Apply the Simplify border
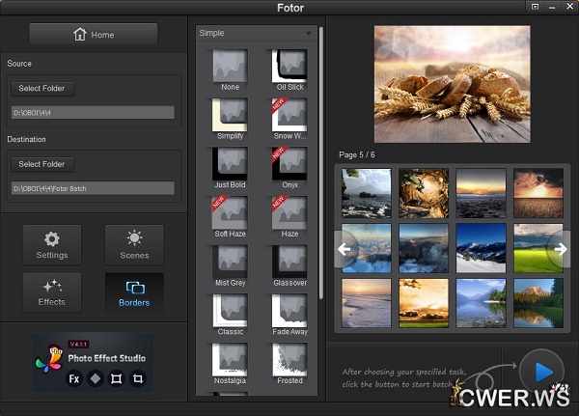The image size is (579, 416). [x=230, y=119]
